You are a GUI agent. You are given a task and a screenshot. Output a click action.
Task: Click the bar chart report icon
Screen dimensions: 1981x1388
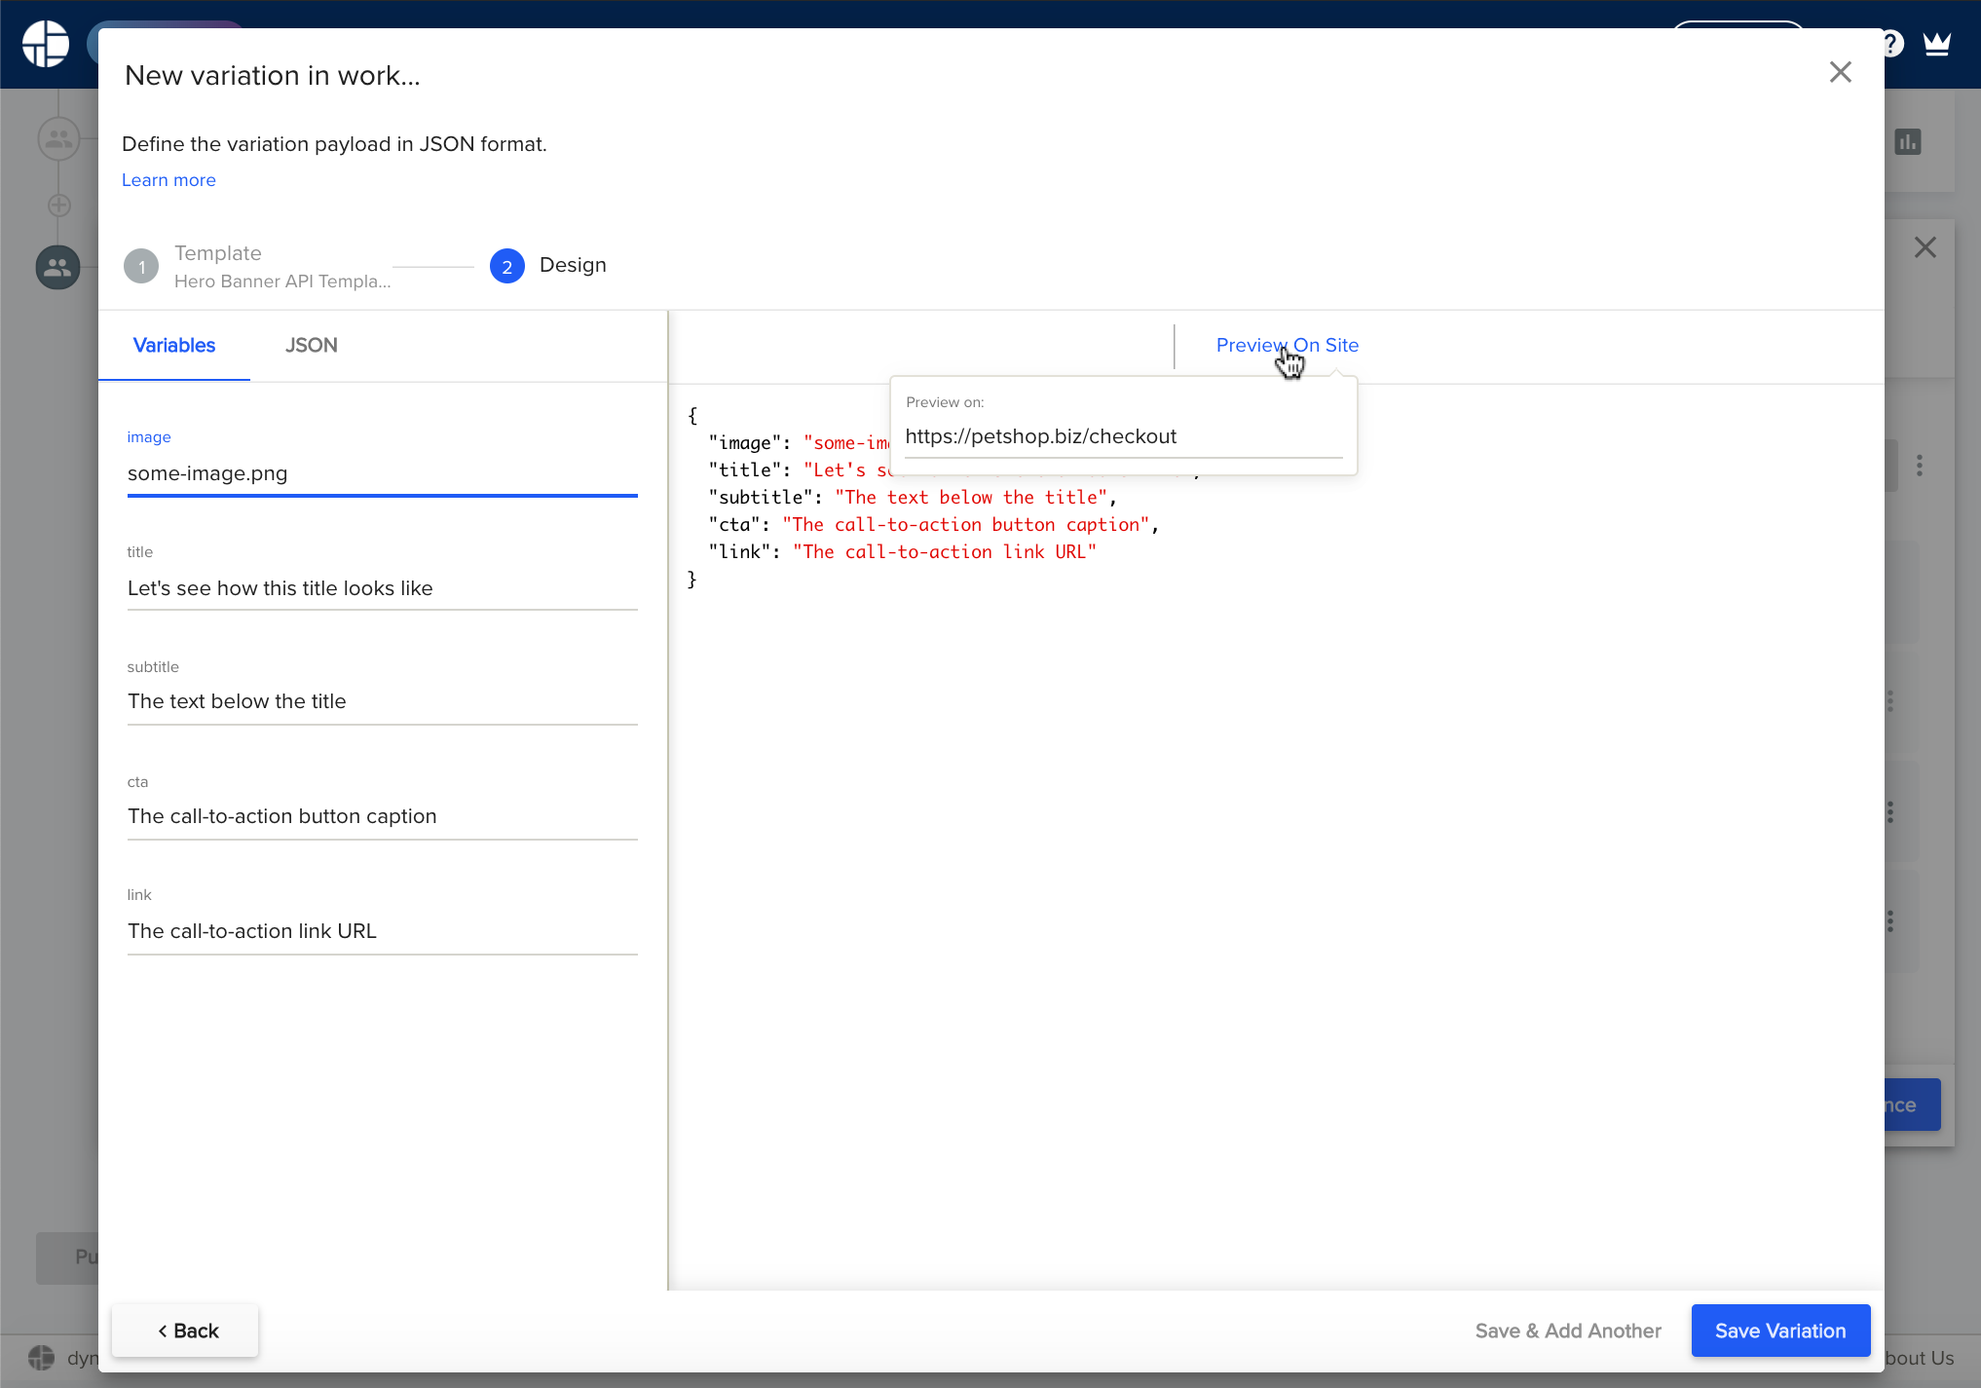click(1907, 142)
